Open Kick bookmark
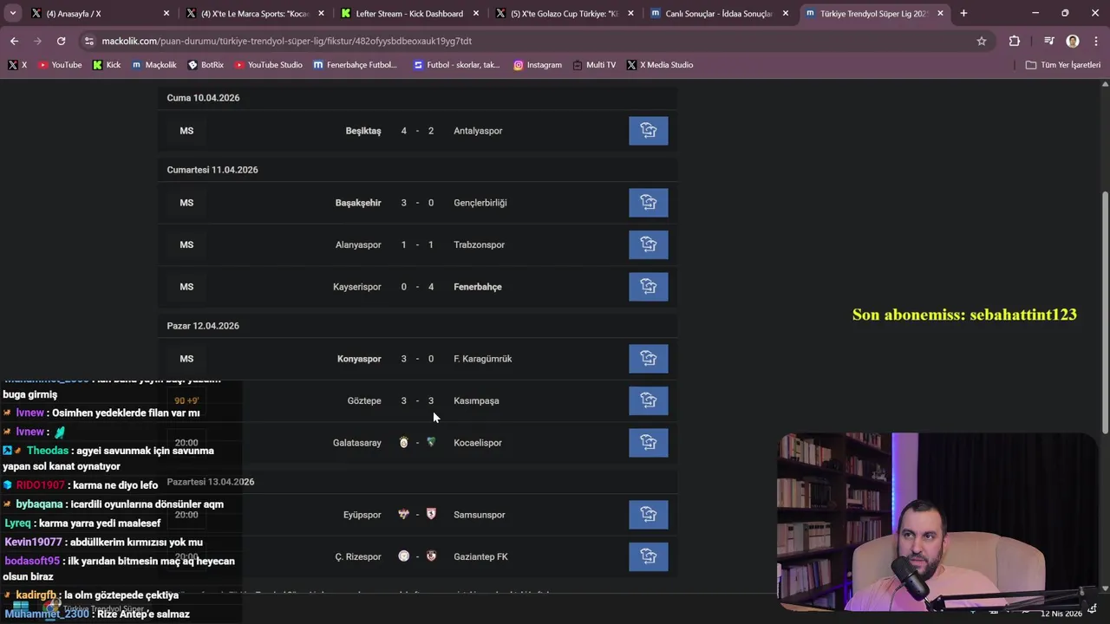Screen dimensions: 1110x624 point(107,65)
